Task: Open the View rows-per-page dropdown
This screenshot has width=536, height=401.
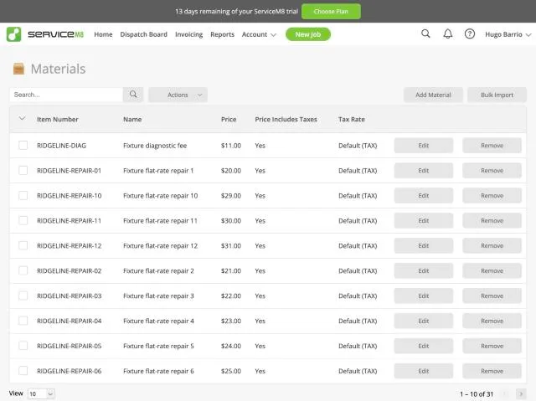Action: point(41,393)
